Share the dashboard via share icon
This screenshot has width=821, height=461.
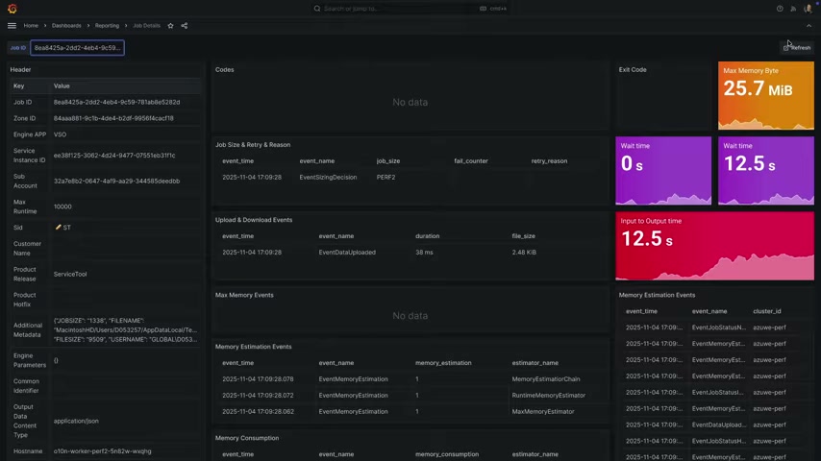[x=185, y=26]
